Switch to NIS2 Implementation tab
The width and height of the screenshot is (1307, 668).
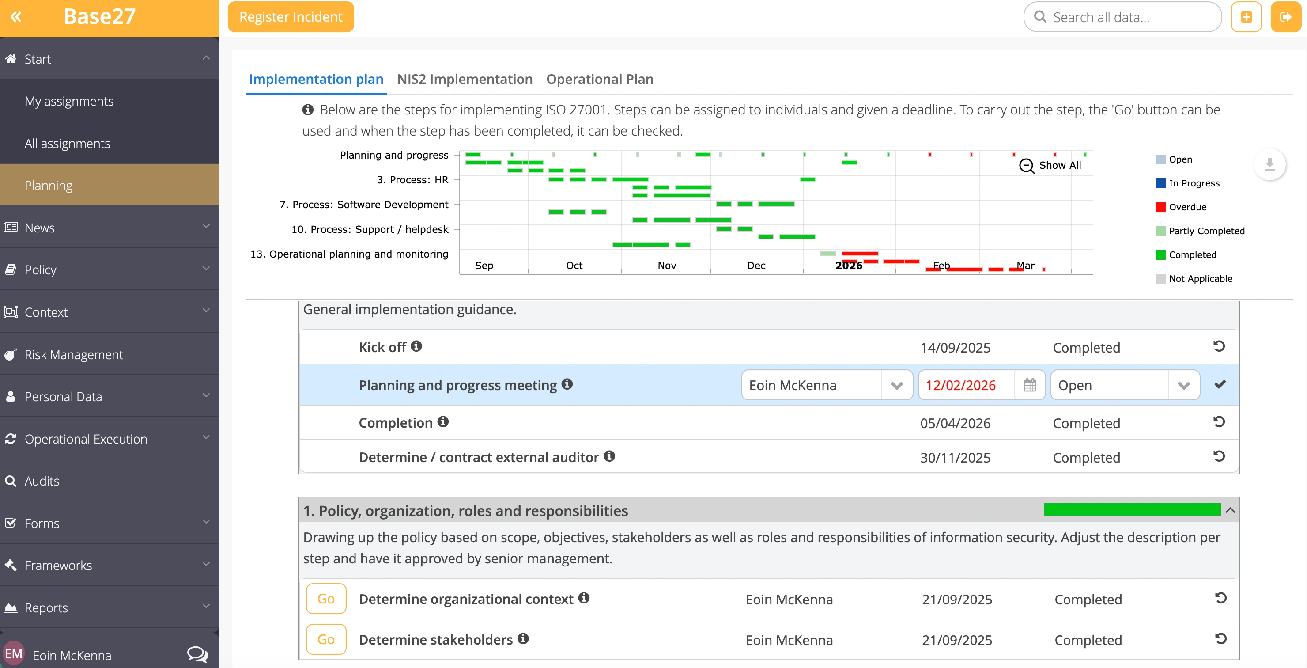[x=464, y=79]
